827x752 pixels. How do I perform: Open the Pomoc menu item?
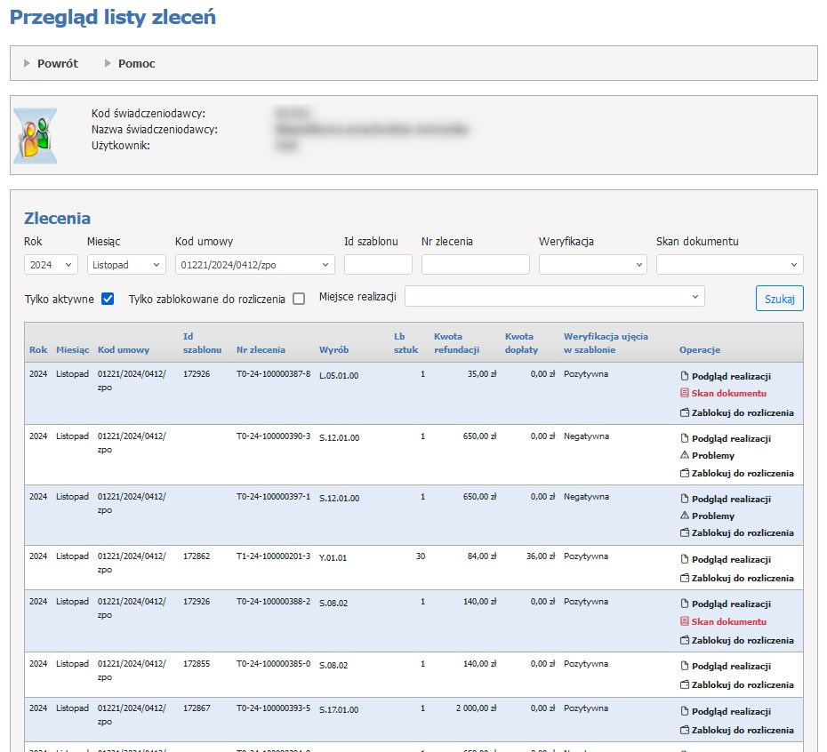coord(136,63)
